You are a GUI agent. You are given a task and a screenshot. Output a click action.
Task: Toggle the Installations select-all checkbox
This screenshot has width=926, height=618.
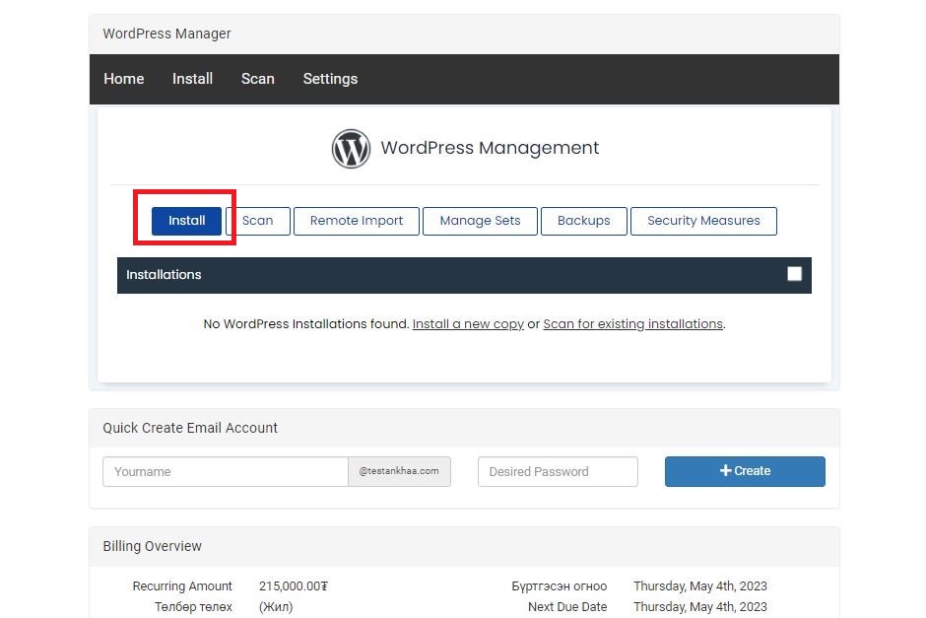[794, 274]
